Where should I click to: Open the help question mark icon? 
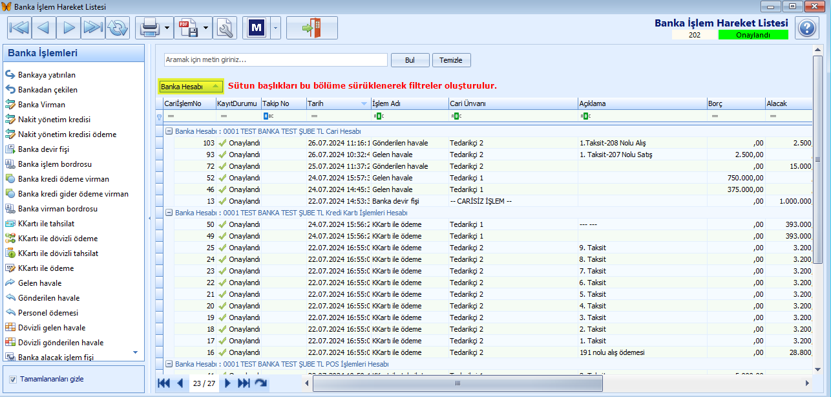[x=807, y=28]
